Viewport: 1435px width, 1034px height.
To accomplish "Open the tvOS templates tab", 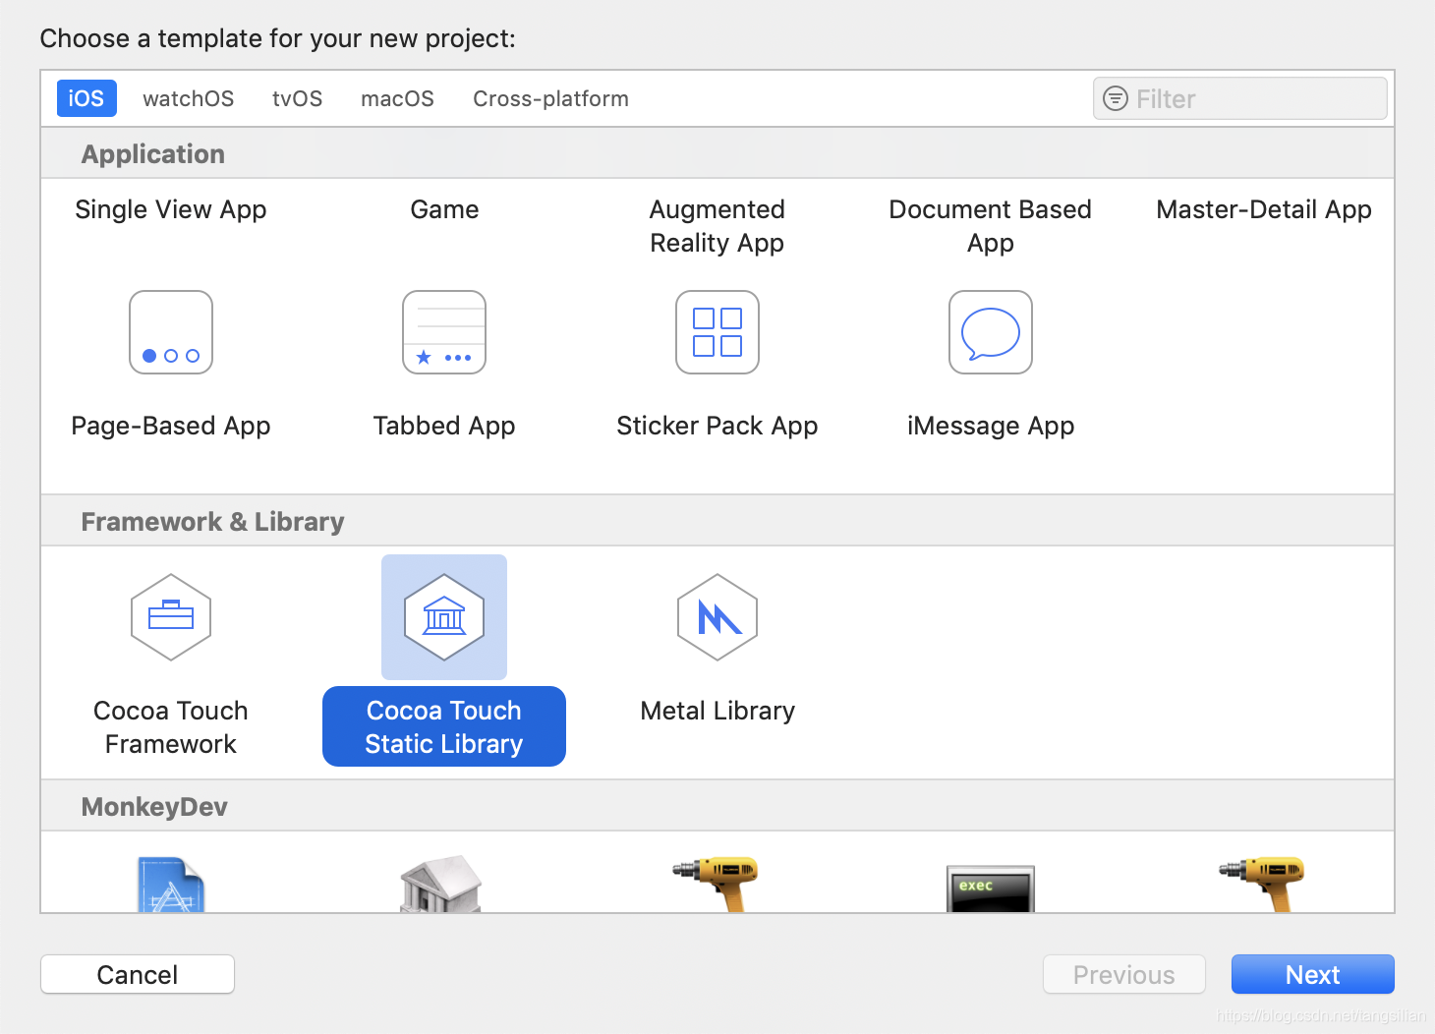I will coord(298,98).
